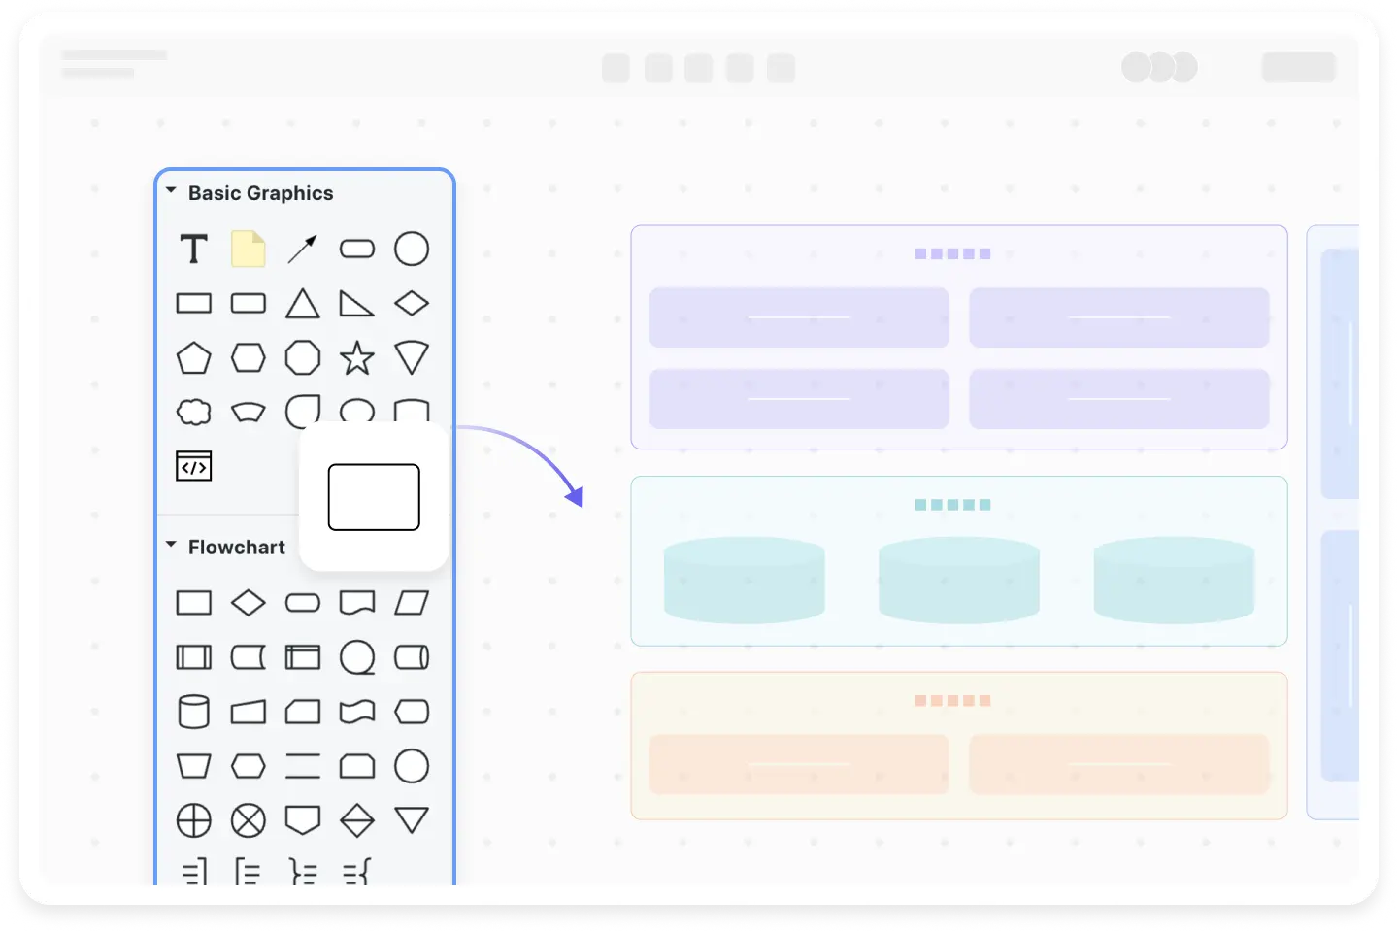Collapse the Flowchart section
Image resolution: width=1398 pixels, height=932 pixels.
(172, 546)
